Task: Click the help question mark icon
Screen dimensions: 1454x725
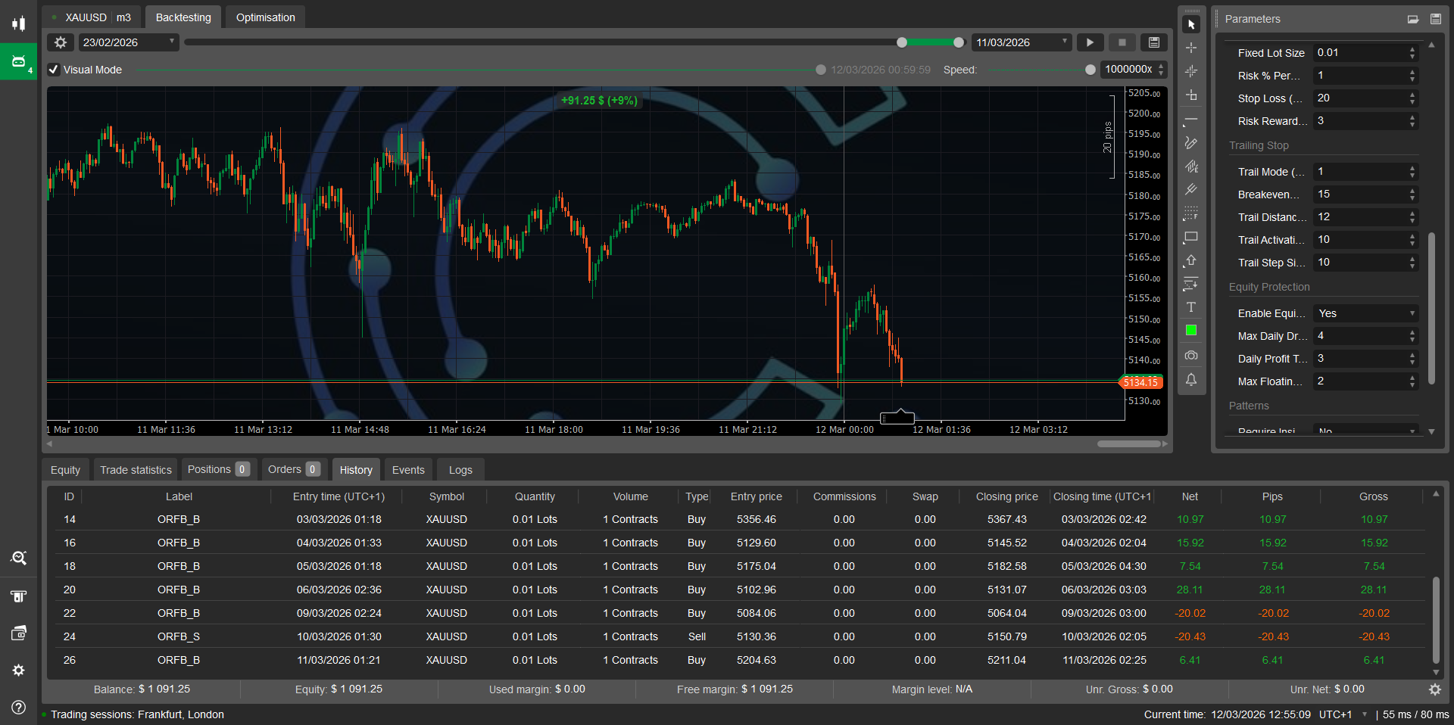Action: click(19, 707)
